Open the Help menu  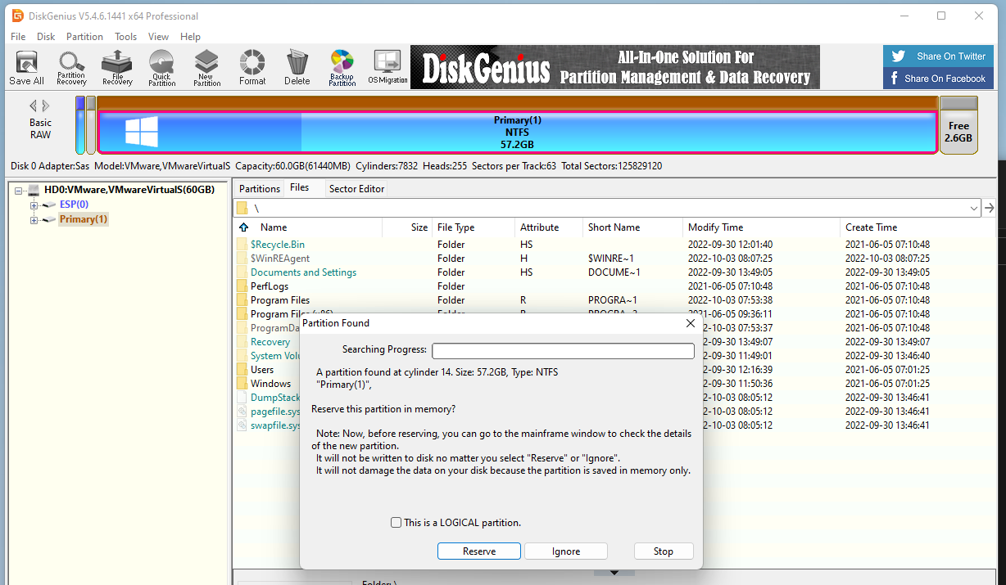pos(190,37)
